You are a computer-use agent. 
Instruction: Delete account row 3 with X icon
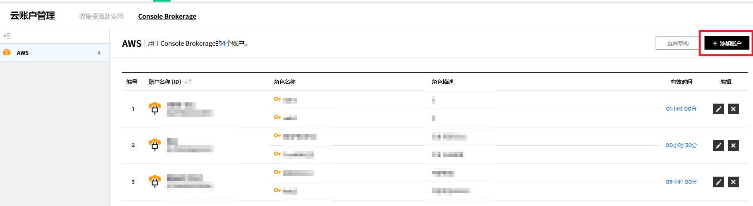(x=733, y=182)
